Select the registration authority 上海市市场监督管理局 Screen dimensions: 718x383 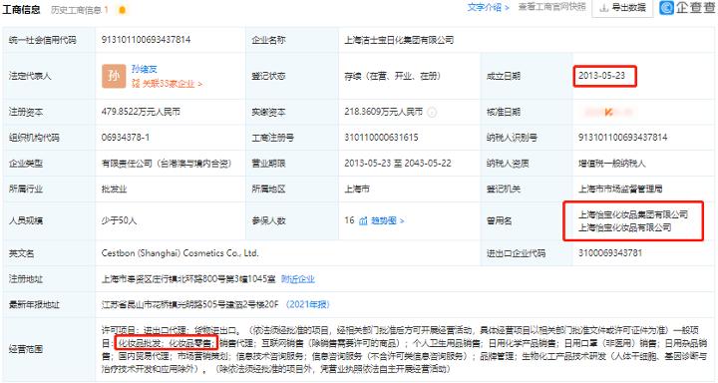[x=620, y=189]
